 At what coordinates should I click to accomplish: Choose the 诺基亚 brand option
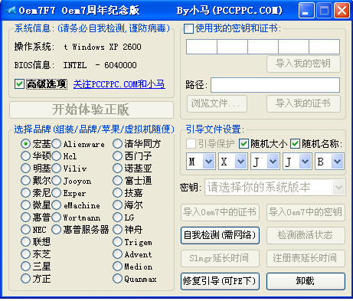tap(117, 168)
